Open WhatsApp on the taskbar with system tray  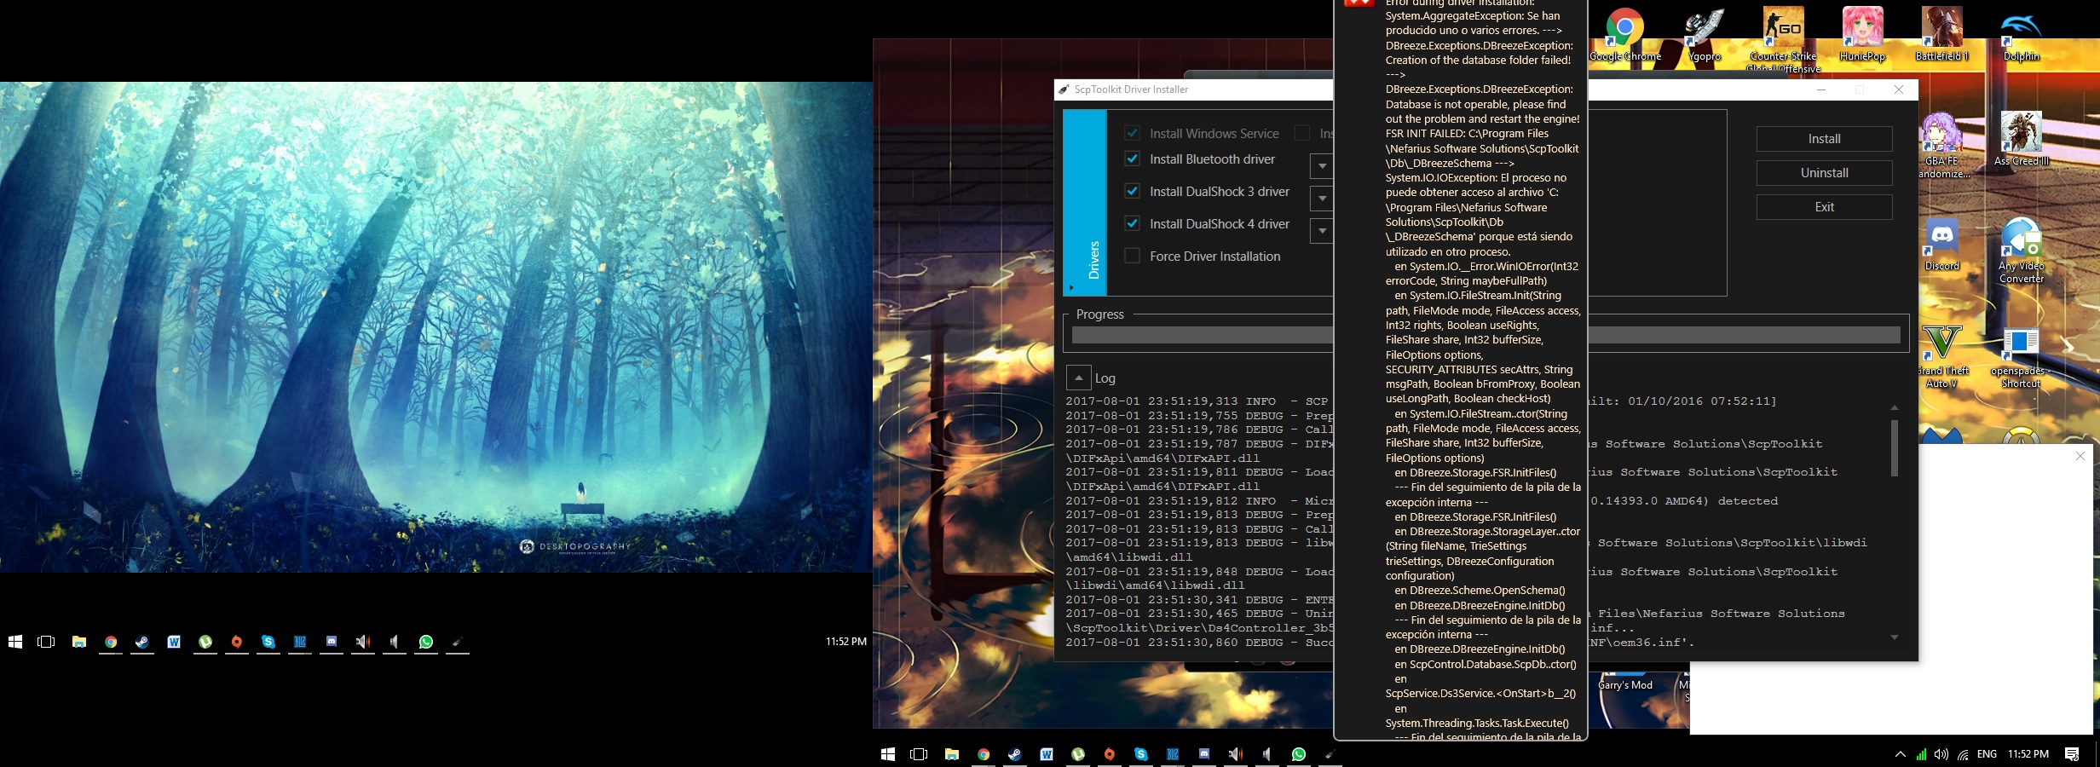[x=1298, y=754]
